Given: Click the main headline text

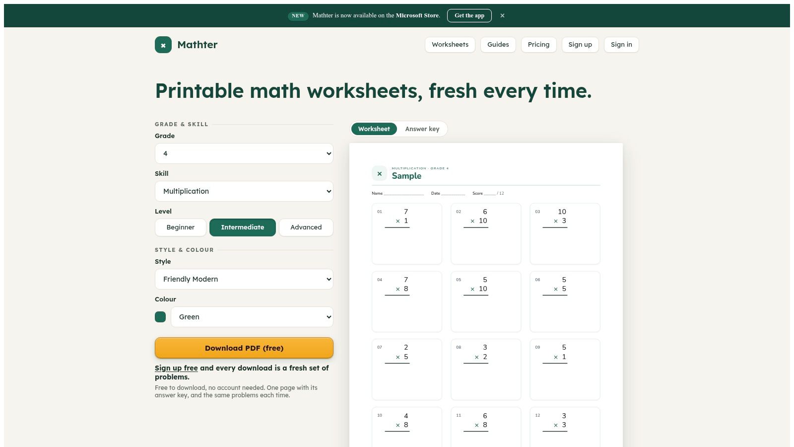Looking at the screenshot, I should pos(373,91).
